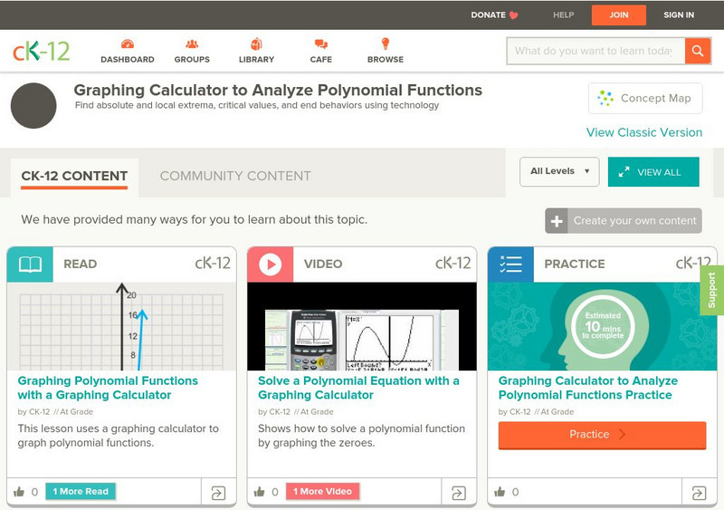This screenshot has width=724, height=510.
Task: Click the 1 More Video button
Action: (322, 492)
